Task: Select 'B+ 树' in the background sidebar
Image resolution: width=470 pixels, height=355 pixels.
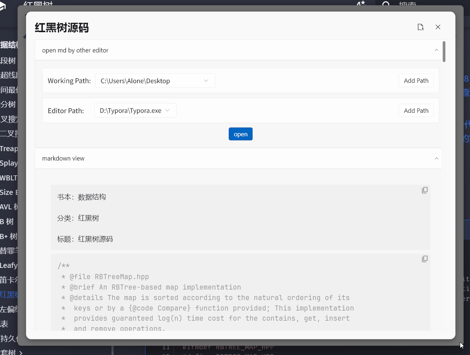Action: [9, 236]
